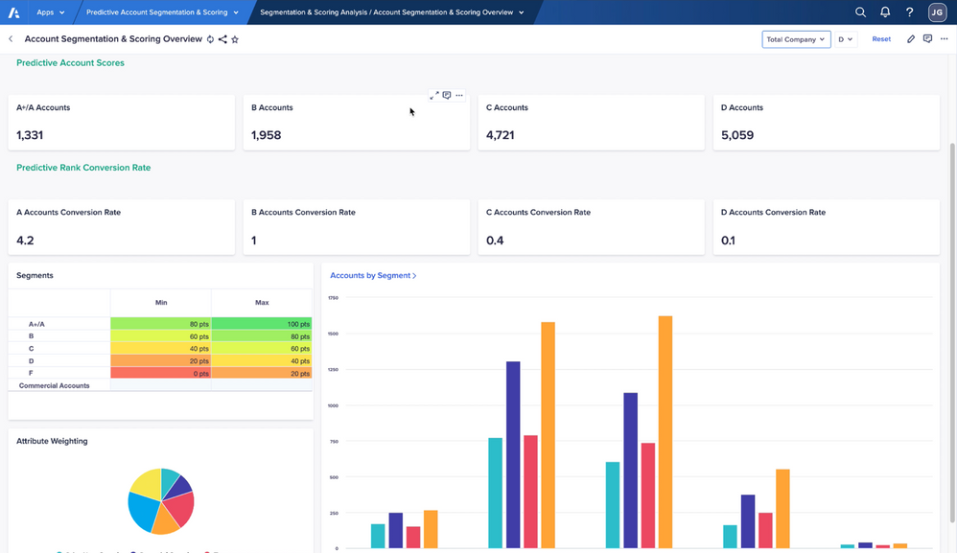Open the Apps dropdown
The height and width of the screenshot is (553, 957).
click(x=51, y=12)
